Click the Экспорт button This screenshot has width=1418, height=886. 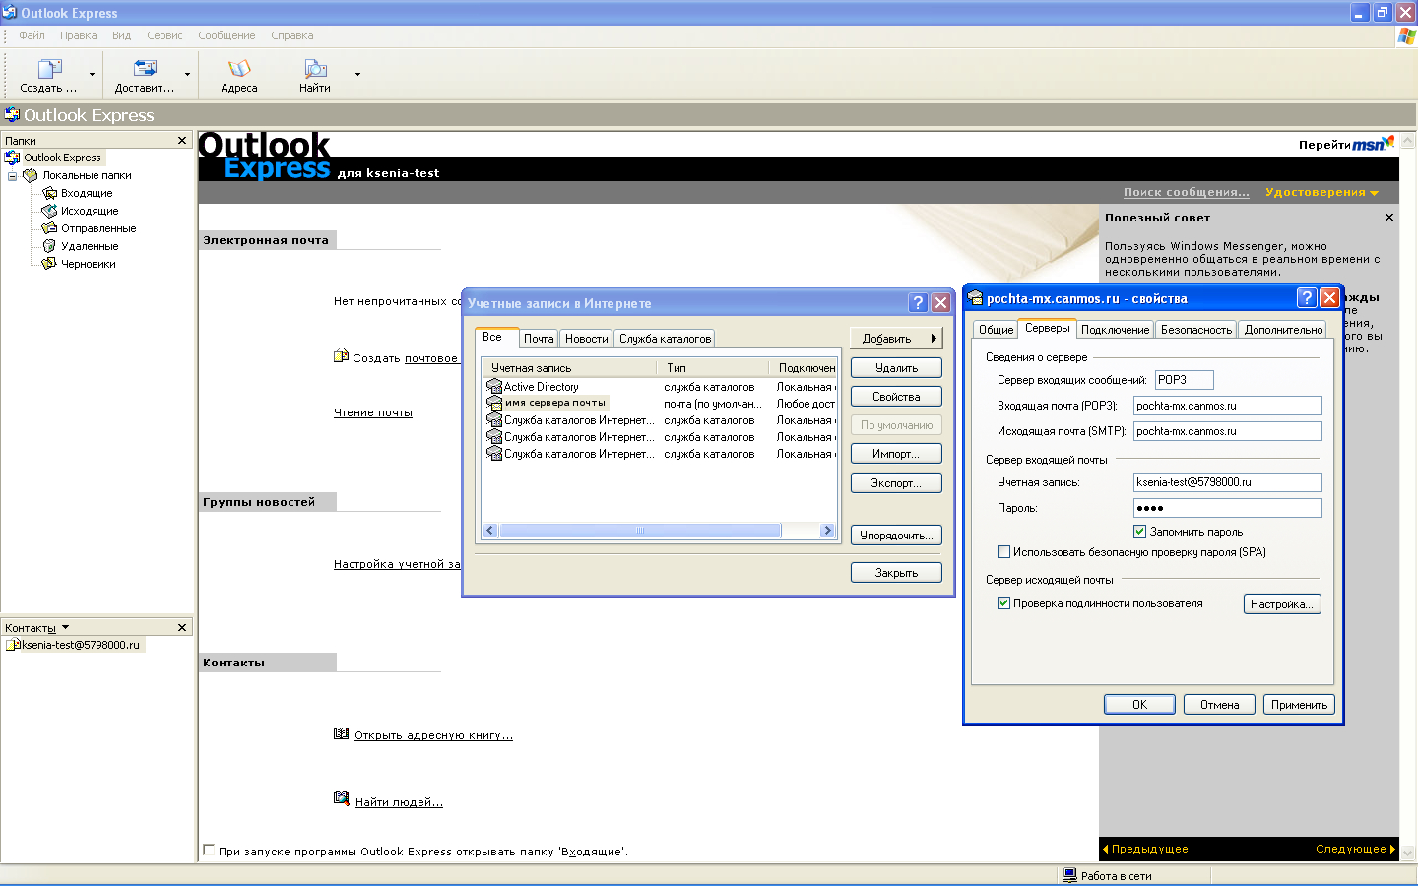coord(896,483)
